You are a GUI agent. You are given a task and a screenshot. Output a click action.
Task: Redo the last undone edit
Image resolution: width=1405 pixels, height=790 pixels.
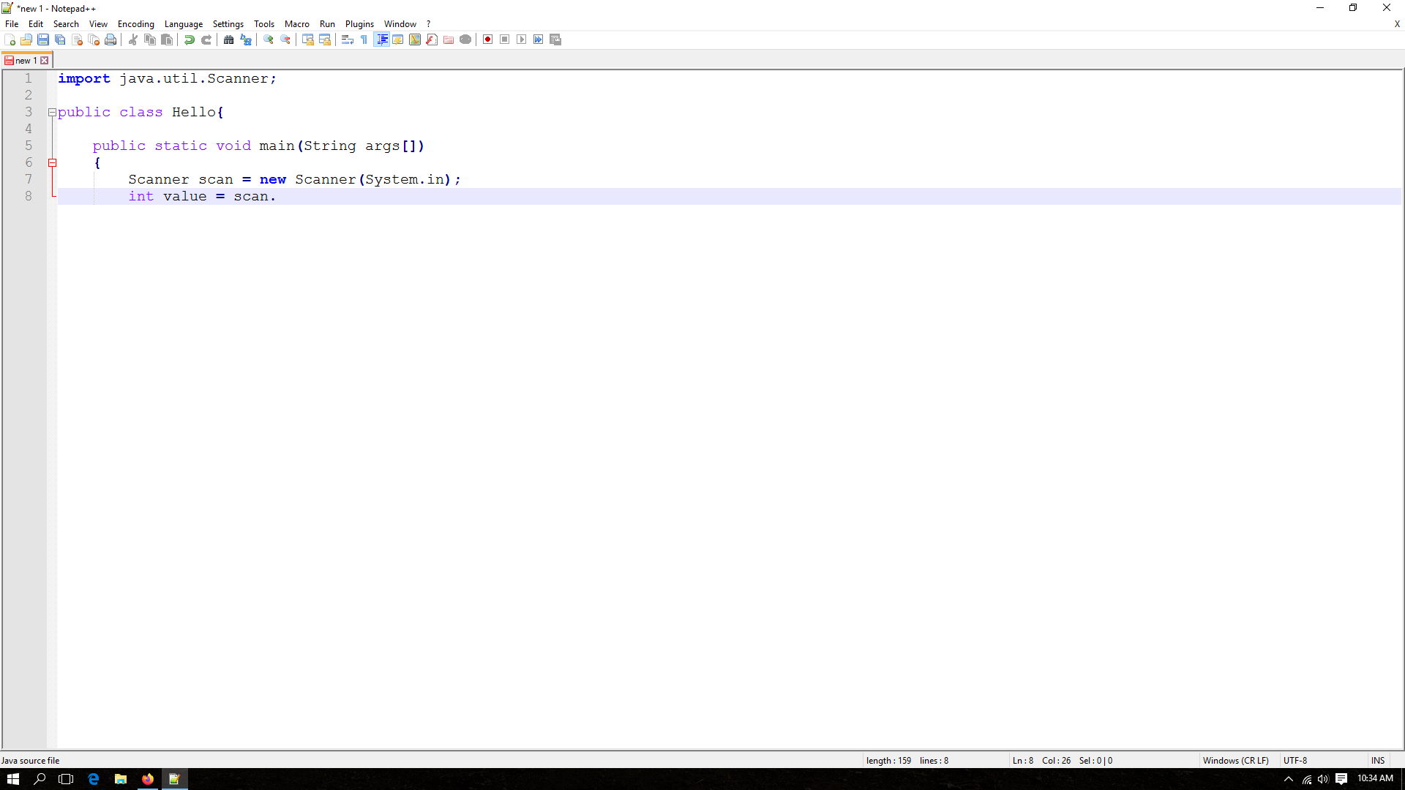(x=206, y=39)
